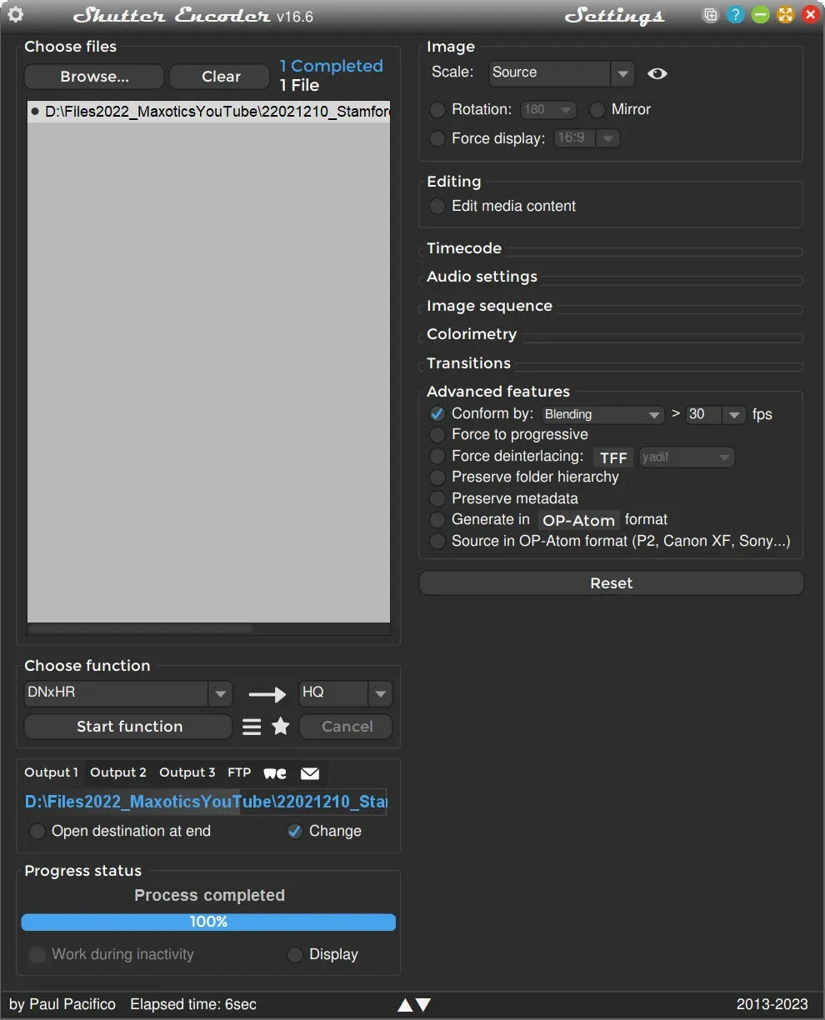Open the DNxHR function dropdown
825x1020 pixels.
pos(127,692)
